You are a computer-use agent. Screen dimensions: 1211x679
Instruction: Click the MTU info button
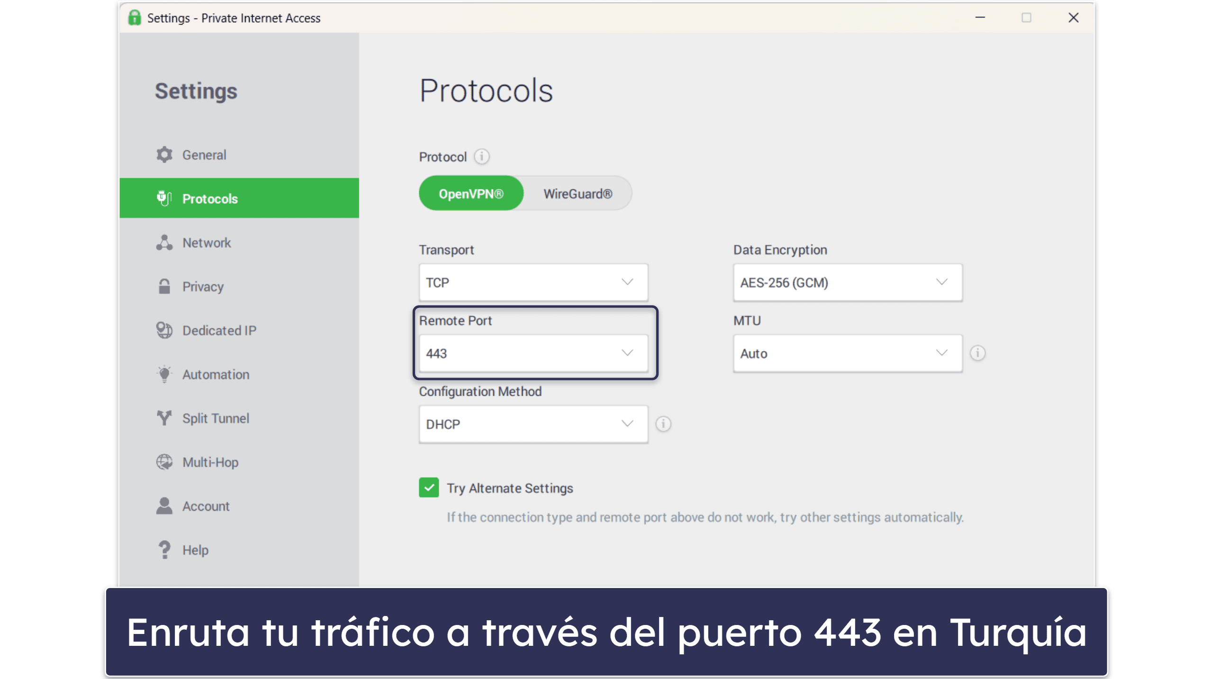pyautogui.click(x=978, y=353)
